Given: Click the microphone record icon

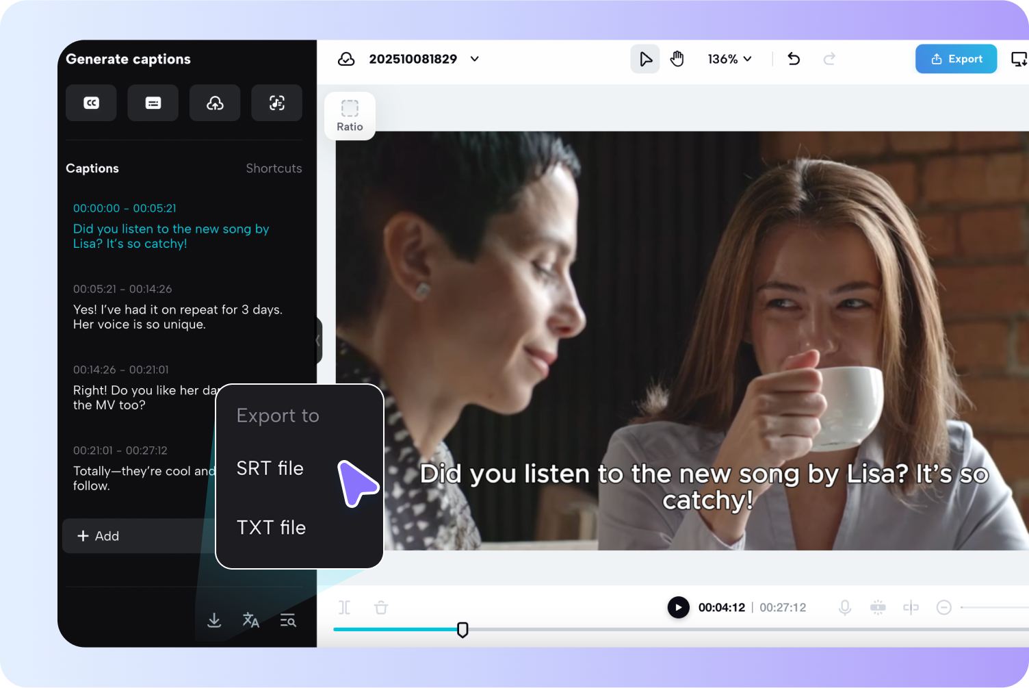Looking at the screenshot, I should tap(845, 607).
